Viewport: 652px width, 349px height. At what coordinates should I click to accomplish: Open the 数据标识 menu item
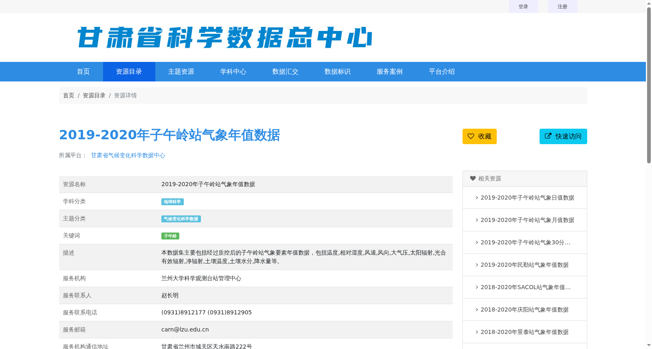click(338, 72)
